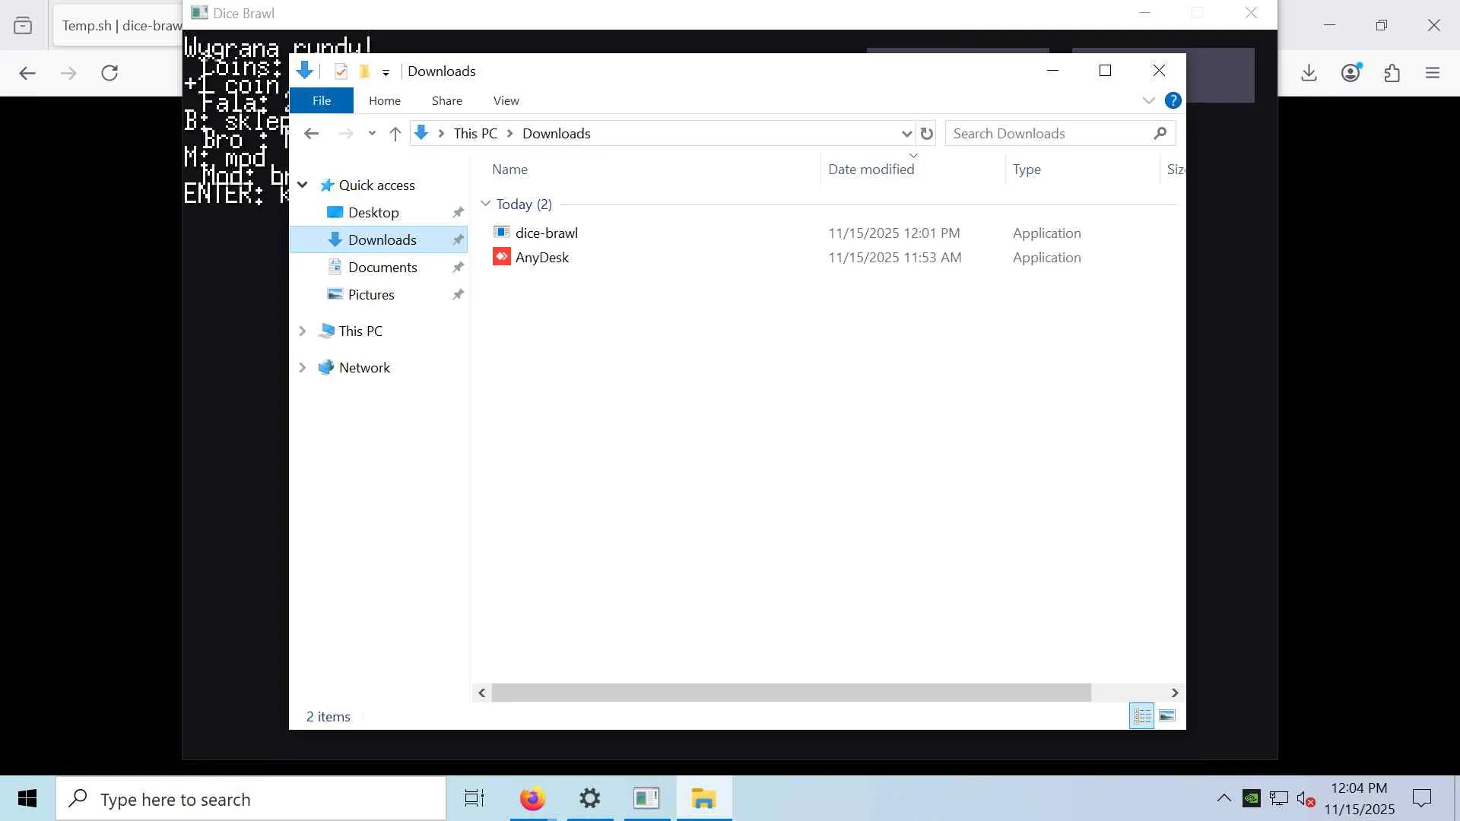Unpin Desktop from Quick access
The image size is (1460, 821).
tap(458, 213)
